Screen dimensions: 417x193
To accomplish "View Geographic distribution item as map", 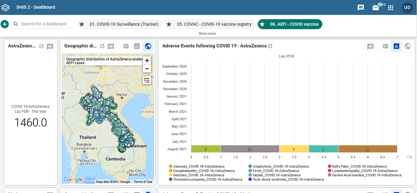I will pyautogui.click(x=148, y=46).
